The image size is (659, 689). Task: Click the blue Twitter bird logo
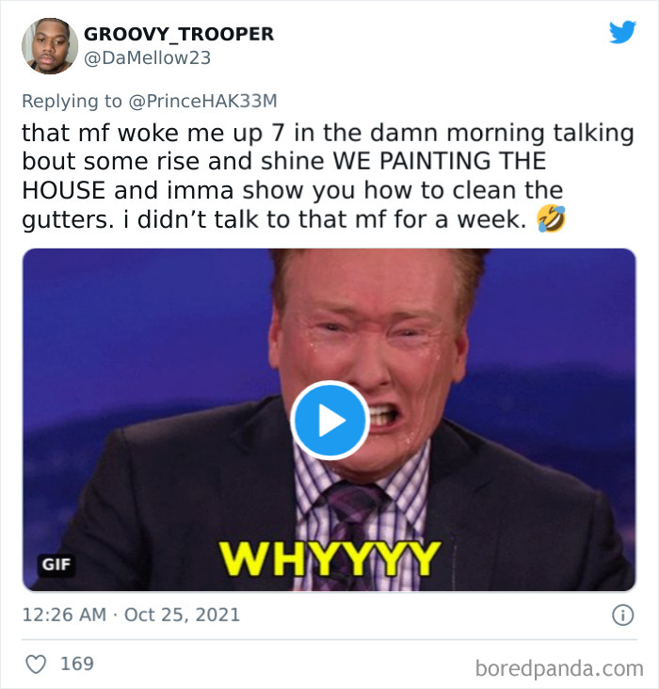622,32
